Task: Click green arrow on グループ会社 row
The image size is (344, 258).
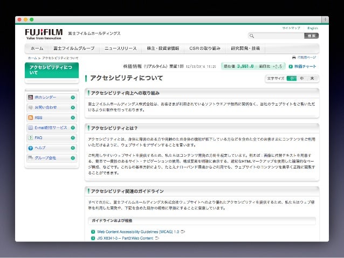Action: pos(73,158)
